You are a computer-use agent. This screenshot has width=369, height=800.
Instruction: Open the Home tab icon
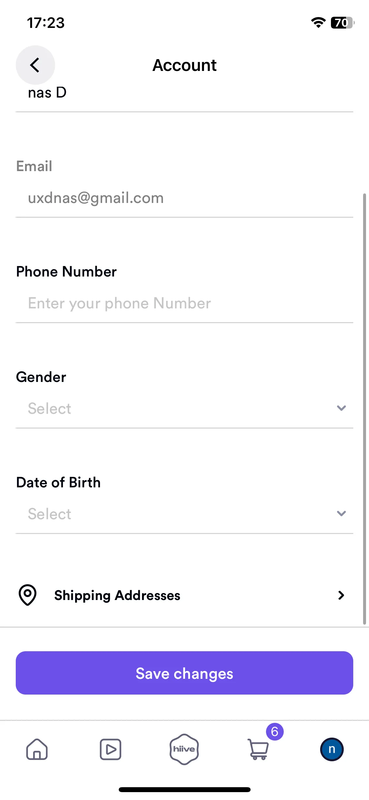(37, 749)
